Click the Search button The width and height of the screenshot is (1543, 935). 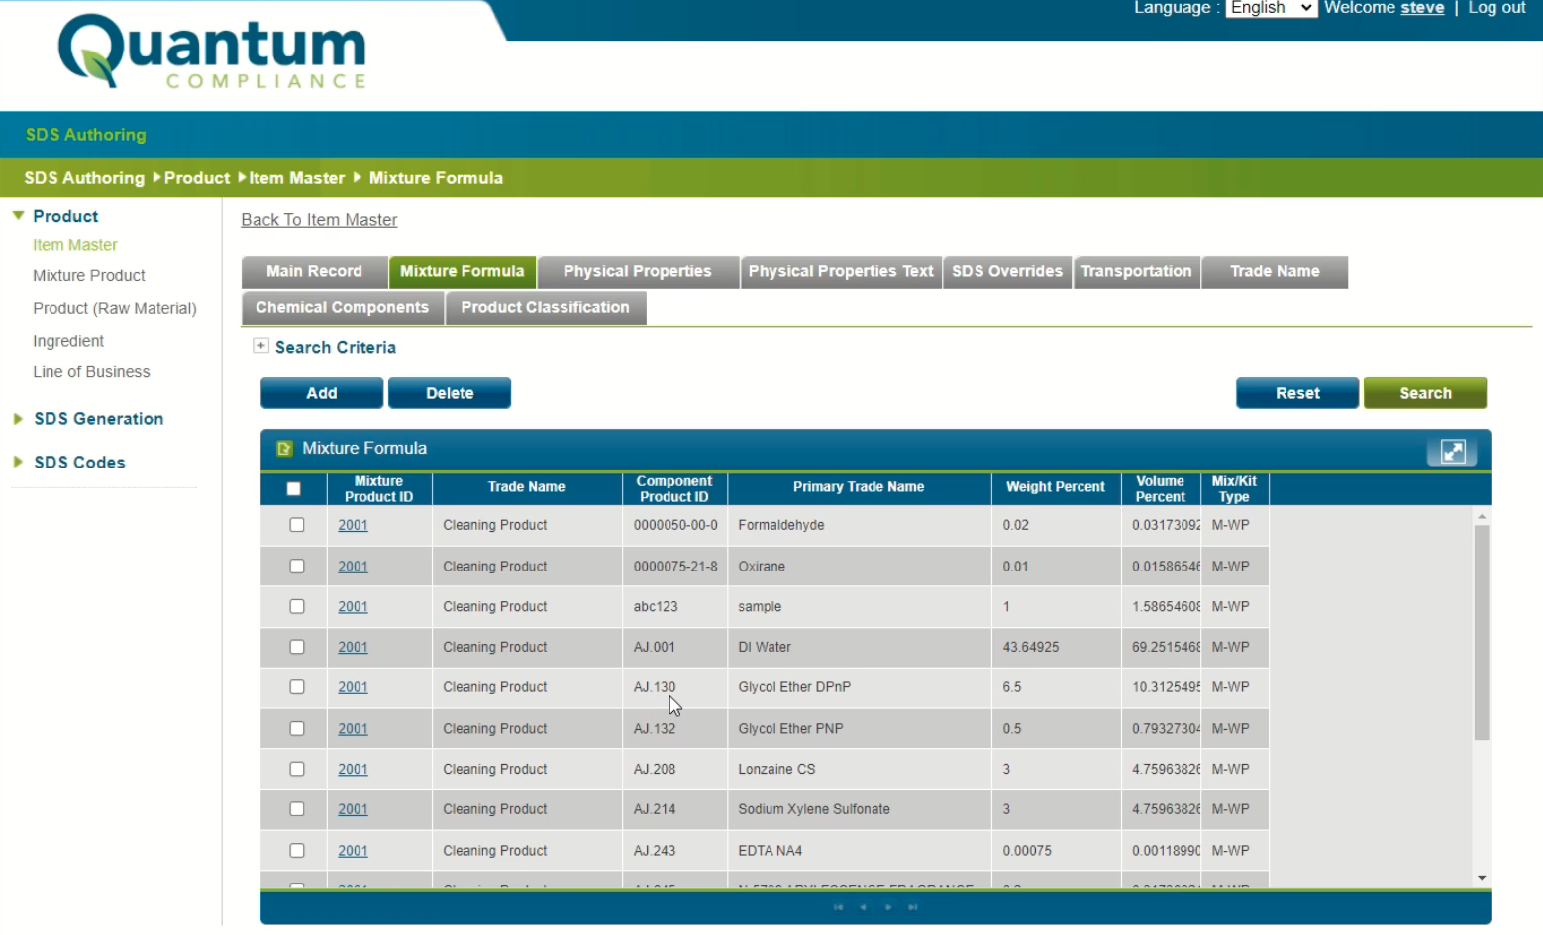coord(1425,392)
